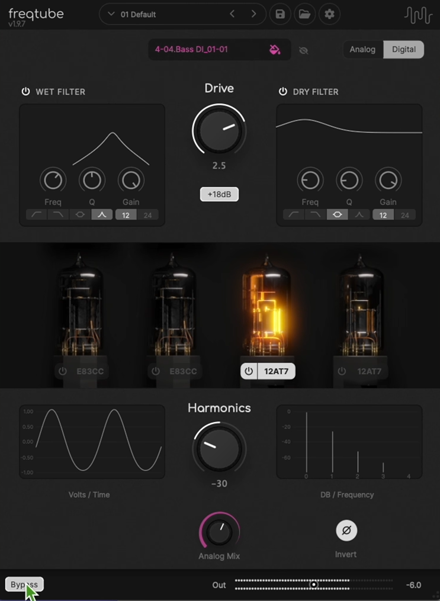Image resolution: width=440 pixels, height=601 pixels.
Task: Go to next preset arrow
Action: [253, 14]
